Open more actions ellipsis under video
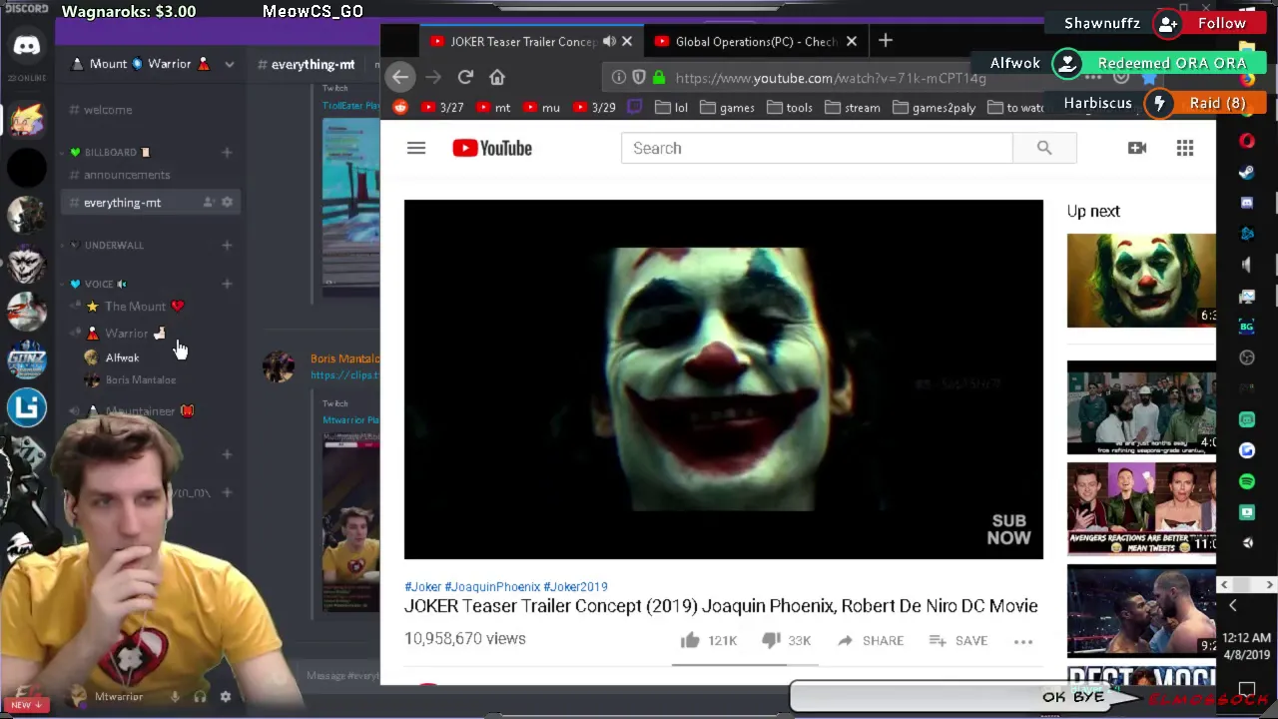 [1023, 641]
